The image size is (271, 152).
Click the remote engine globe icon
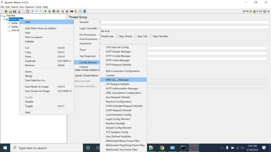[265, 11]
